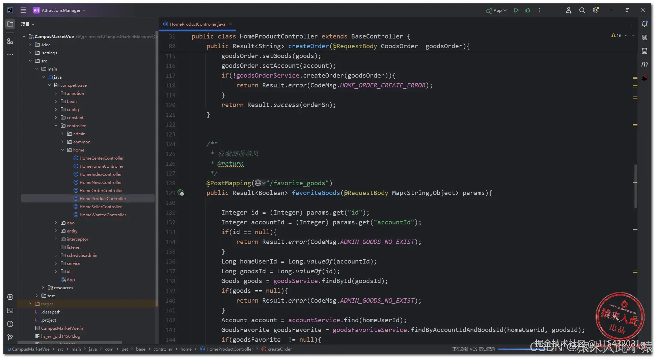Open HomeForumController class in tree
655x358 pixels.
(x=102, y=166)
